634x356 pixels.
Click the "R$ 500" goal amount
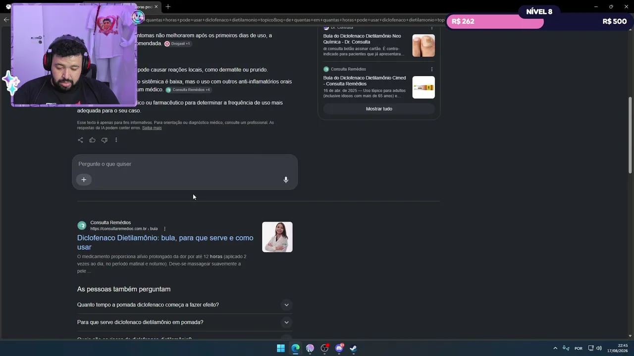[x=615, y=21]
